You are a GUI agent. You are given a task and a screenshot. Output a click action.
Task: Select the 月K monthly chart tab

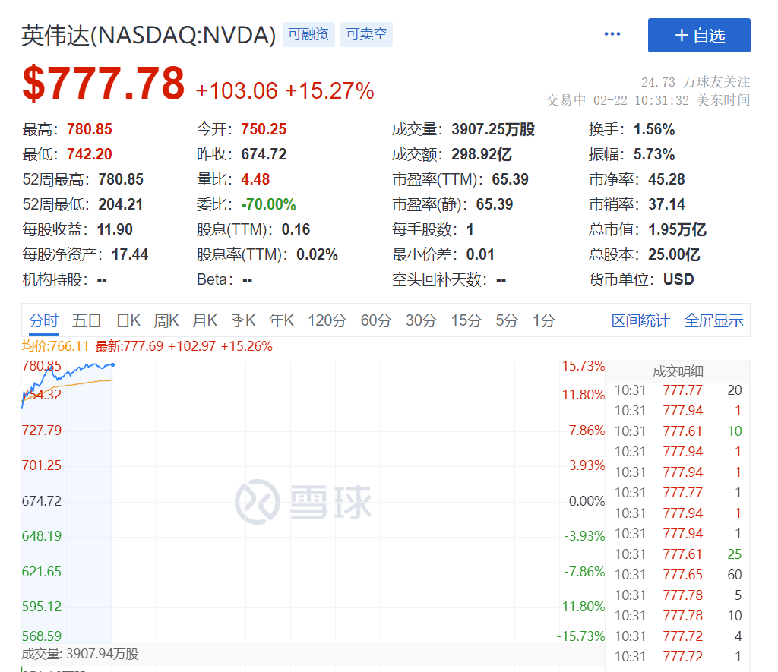[204, 320]
